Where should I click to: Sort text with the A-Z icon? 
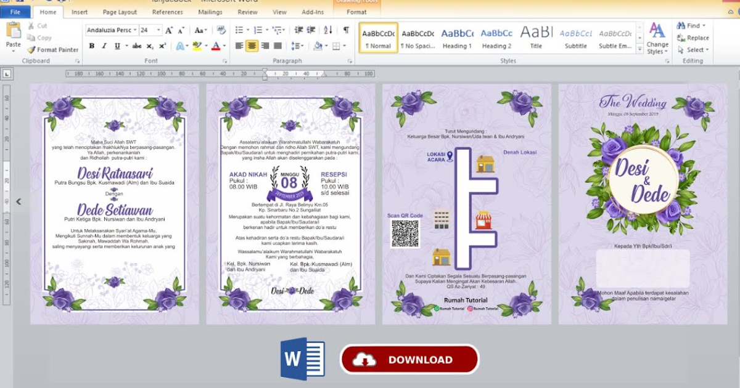328,30
